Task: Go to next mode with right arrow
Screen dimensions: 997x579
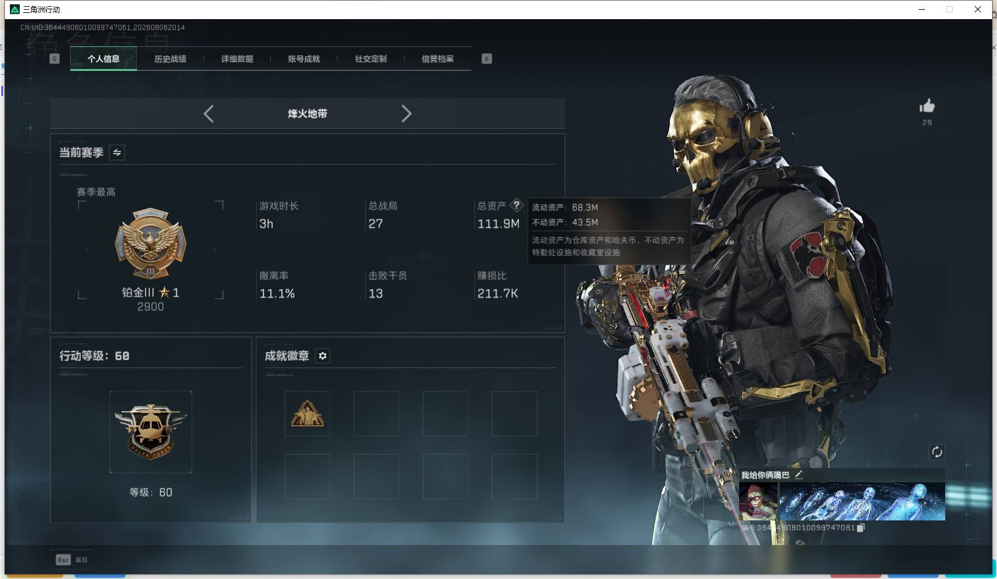Action: click(406, 113)
